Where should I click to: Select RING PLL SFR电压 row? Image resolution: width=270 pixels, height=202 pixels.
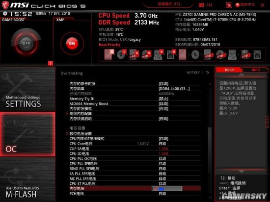(x=135, y=169)
